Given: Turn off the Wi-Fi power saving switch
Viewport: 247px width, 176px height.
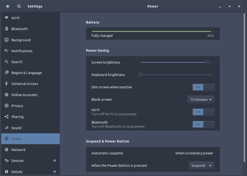Looking at the screenshot, I should tap(204, 112).
